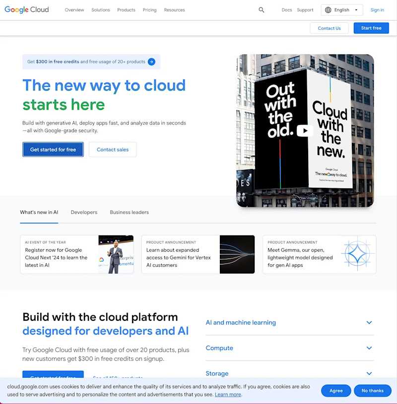
Task: Click the AI and machine learning heading
Action: (241, 323)
